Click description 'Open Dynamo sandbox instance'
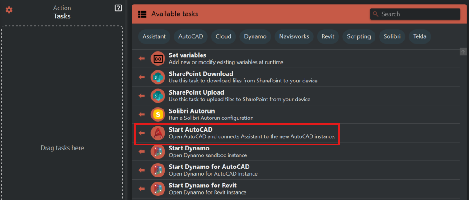Screen dimensions: 469x200 point(208,155)
